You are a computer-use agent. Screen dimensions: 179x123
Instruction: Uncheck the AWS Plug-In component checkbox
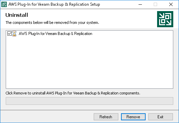point(9,34)
